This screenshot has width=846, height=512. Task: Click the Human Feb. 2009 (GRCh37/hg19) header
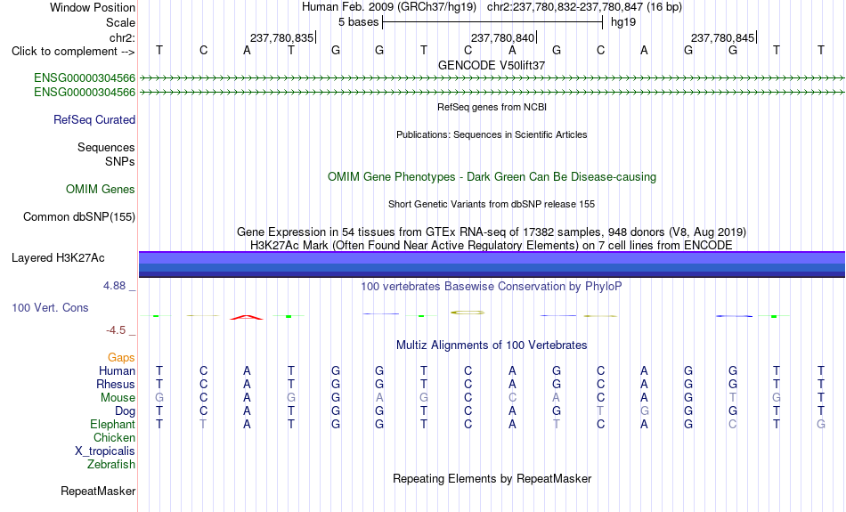389,7
